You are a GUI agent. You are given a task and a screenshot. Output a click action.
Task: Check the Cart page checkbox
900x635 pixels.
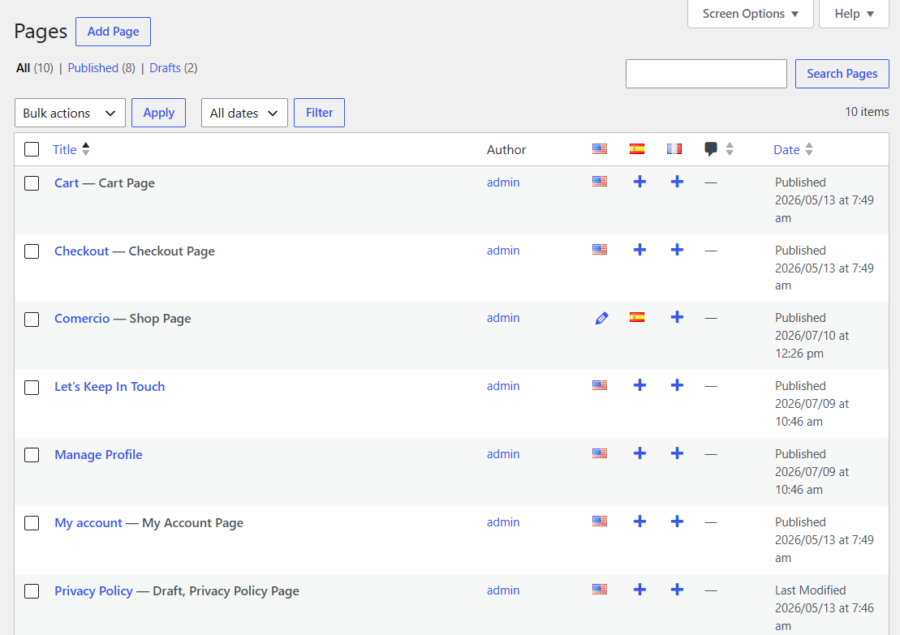[32, 183]
